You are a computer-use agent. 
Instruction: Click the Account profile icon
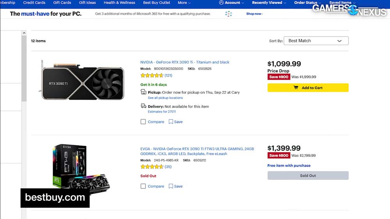point(222,3)
